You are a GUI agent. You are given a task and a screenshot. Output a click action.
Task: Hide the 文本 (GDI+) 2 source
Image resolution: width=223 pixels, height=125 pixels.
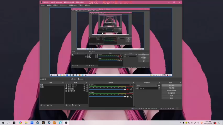tap(84, 85)
